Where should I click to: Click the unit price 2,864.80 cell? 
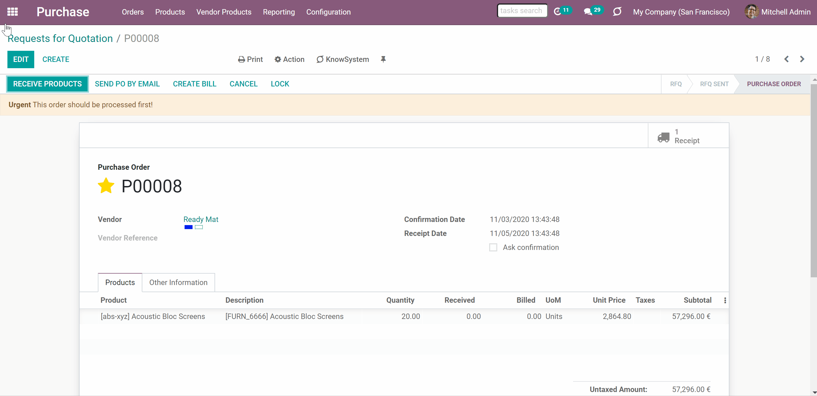tap(616, 316)
